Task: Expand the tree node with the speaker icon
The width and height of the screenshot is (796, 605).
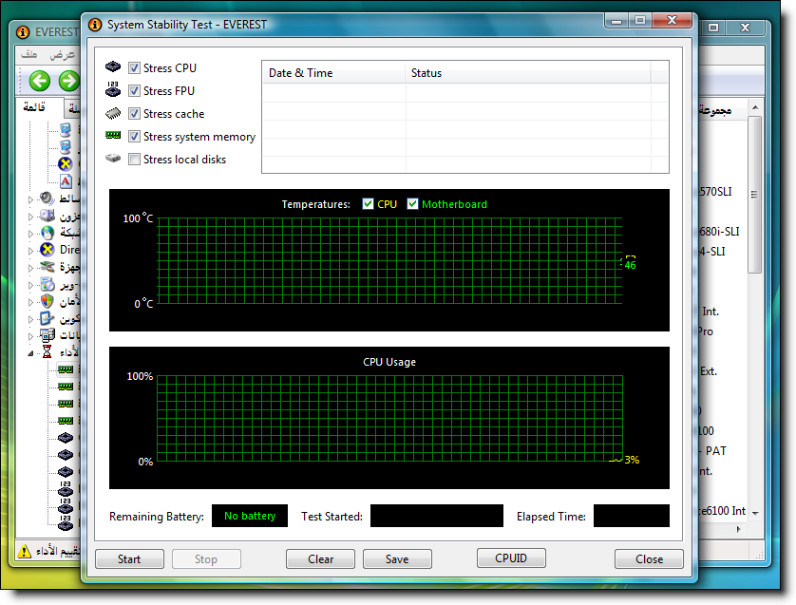Action: coord(30,199)
